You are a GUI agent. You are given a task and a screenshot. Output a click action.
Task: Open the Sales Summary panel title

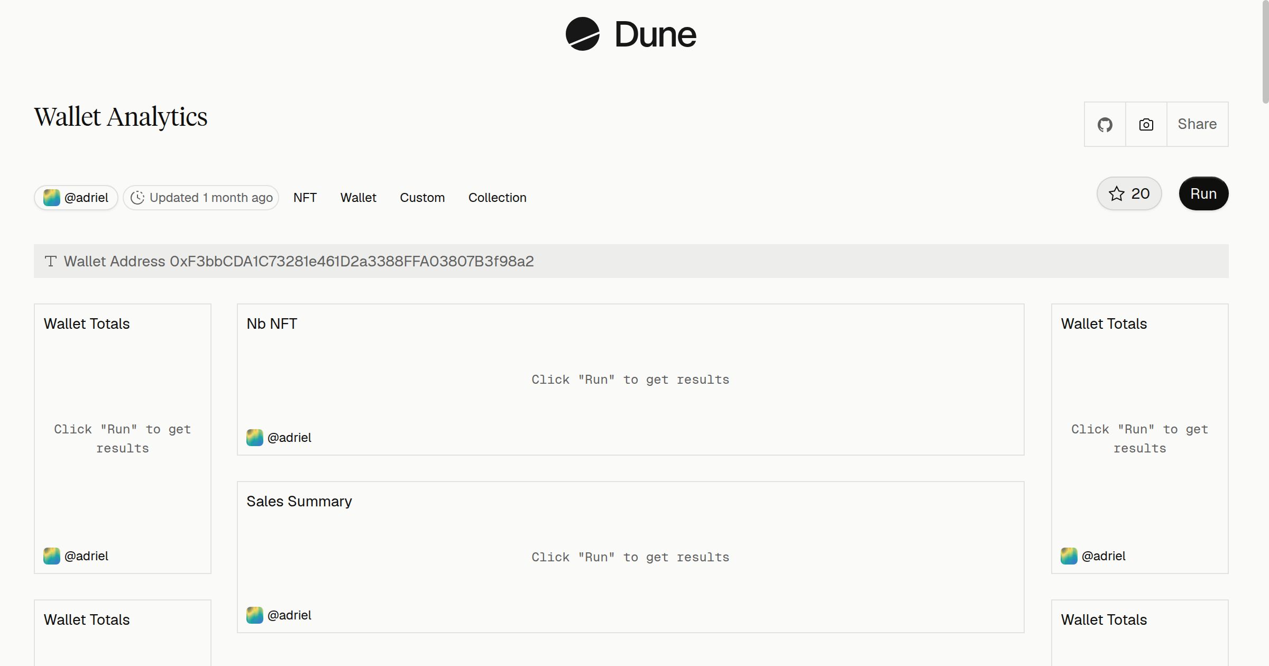point(299,501)
